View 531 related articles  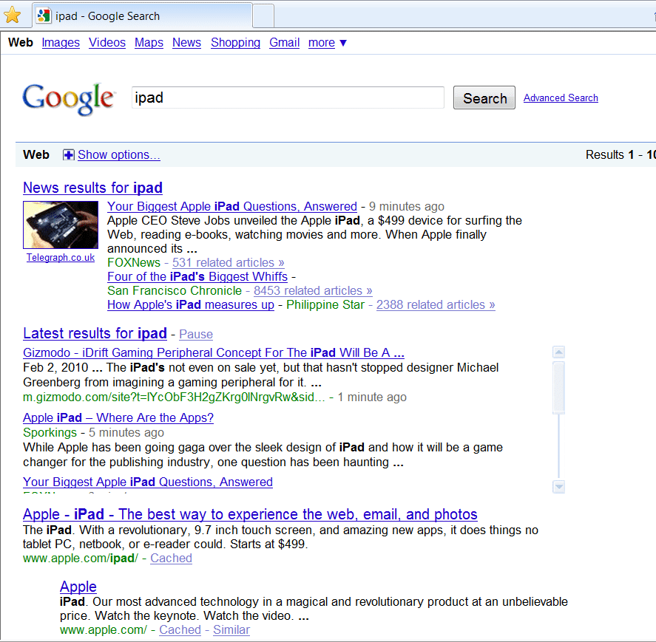click(x=229, y=262)
